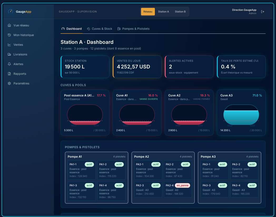
Task: Click the Pool essence A tank gauge
Action: pos(85,115)
